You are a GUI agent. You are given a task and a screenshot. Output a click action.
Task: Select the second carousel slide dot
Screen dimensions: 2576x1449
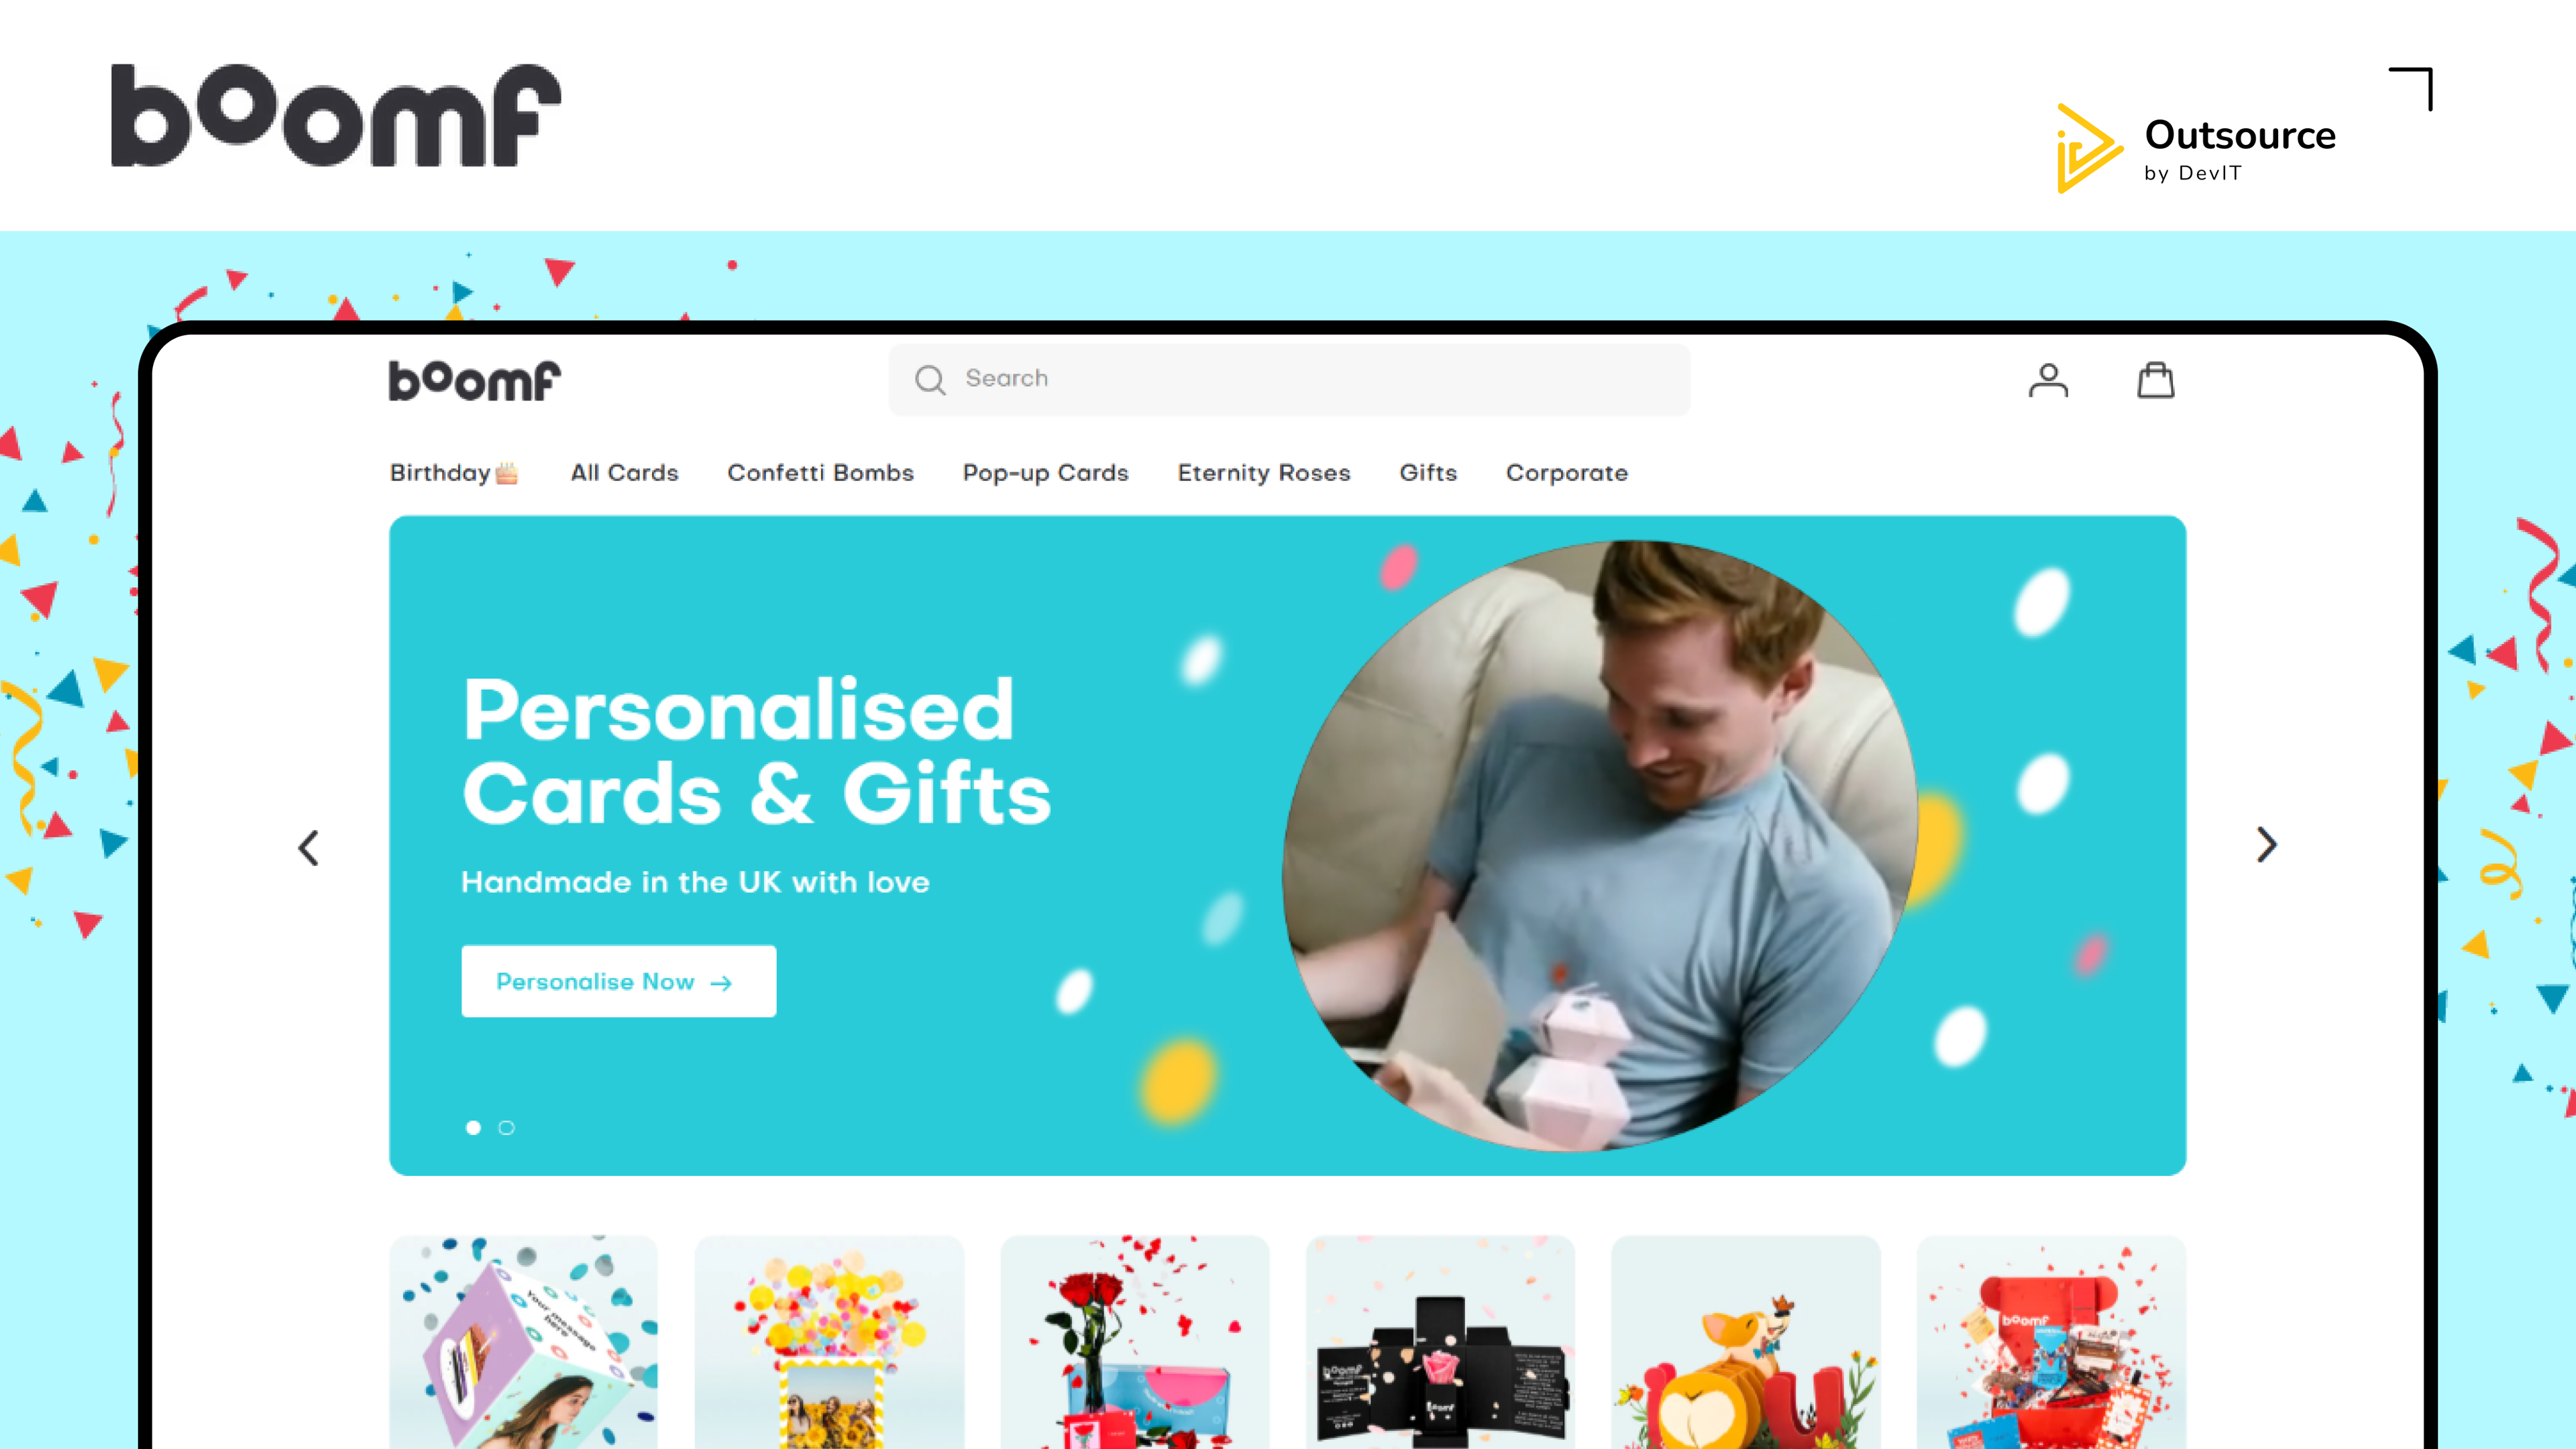click(x=507, y=1128)
